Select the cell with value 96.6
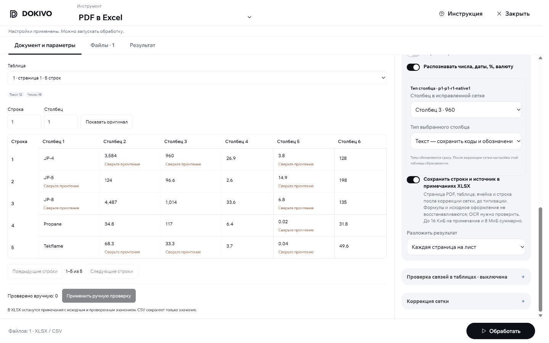 pos(191,181)
